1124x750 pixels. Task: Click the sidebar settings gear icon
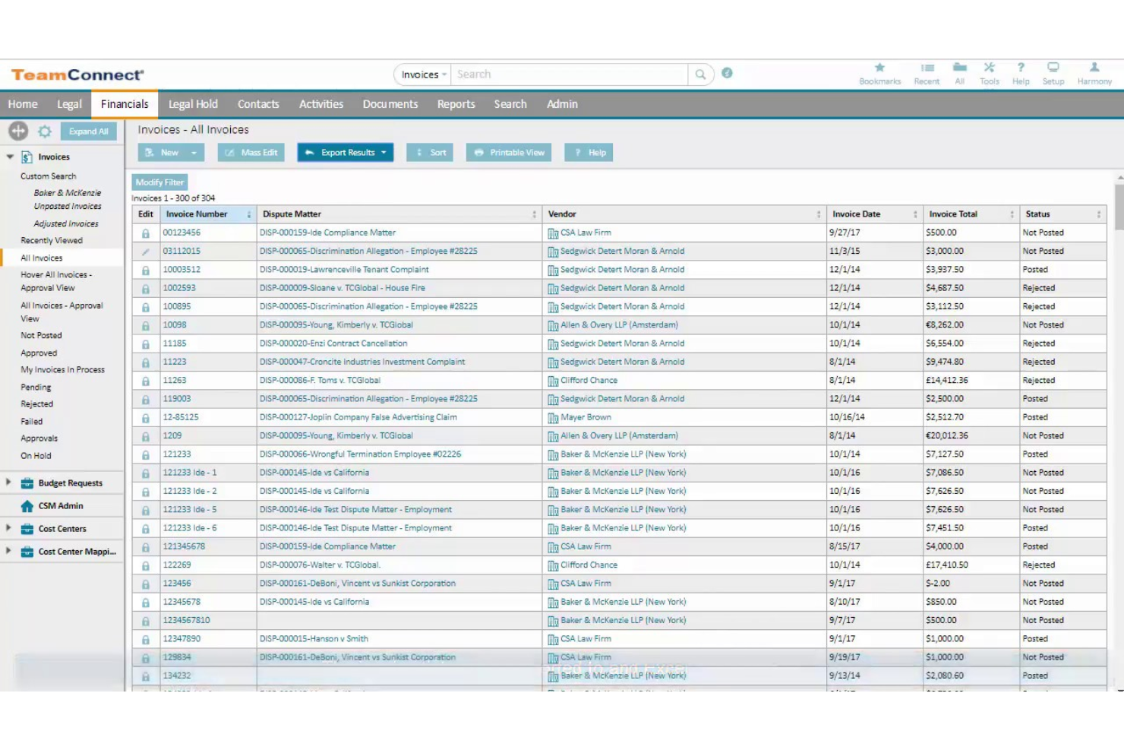point(45,131)
